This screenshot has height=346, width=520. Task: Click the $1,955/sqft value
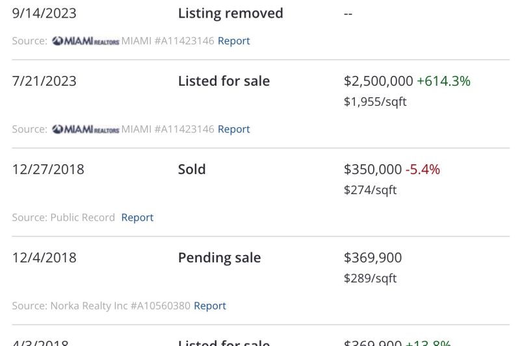(375, 102)
